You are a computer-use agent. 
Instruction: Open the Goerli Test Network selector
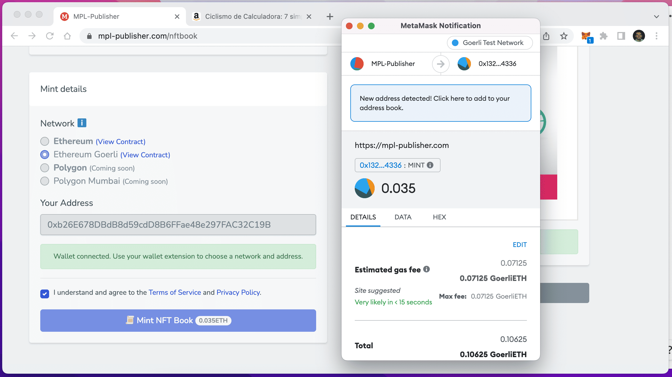click(x=490, y=43)
